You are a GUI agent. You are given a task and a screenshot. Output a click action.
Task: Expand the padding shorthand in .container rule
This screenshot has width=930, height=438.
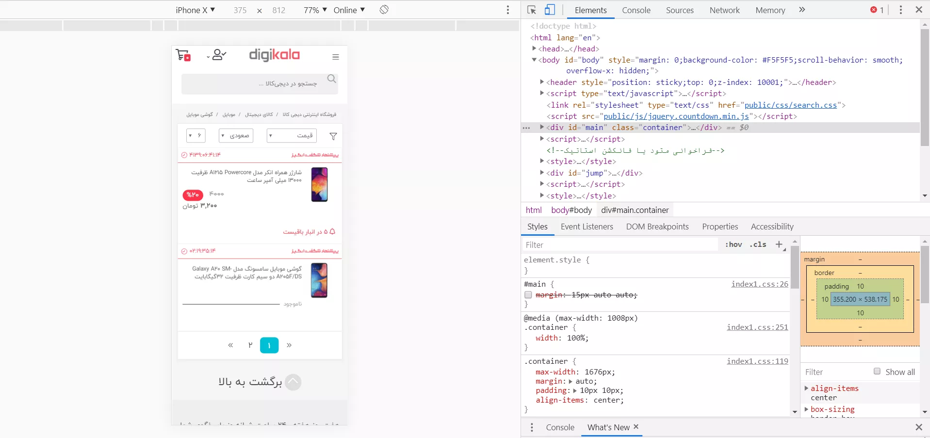click(575, 390)
